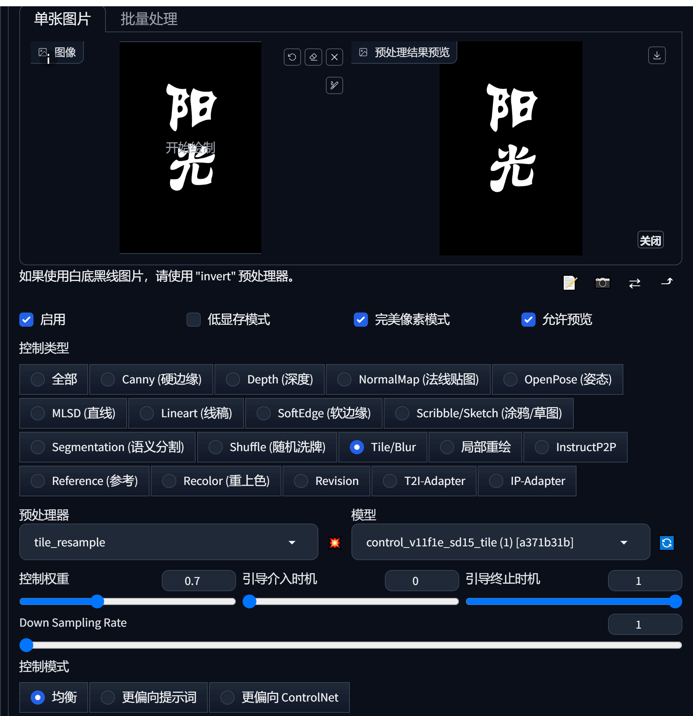Image resolution: width=693 pixels, height=716 pixels.
Task: Click the brush settings icon below the X
Action: (x=334, y=85)
